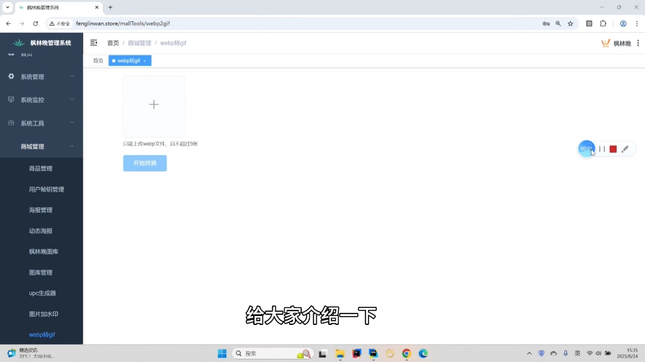Click the 不安全 site info badge
The height and width of the screenshot is (362, 645).
(60, 23)
